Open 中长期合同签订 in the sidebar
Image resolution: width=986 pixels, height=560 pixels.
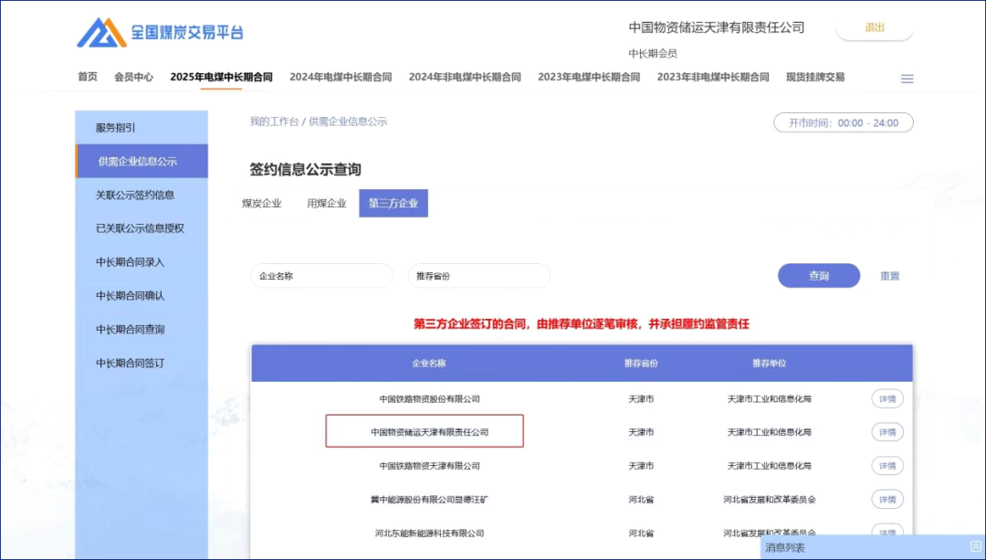130,363
